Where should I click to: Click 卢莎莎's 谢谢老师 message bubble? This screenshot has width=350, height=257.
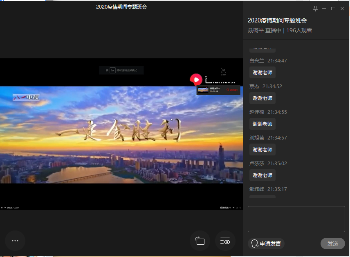(x=262, y=175)
